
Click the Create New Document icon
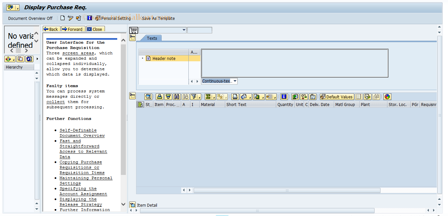63,18
